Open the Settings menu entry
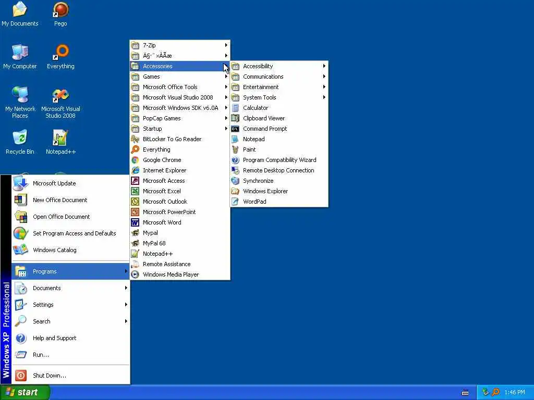The height and width of the screenshot is (400, 534). click(71, 305)
